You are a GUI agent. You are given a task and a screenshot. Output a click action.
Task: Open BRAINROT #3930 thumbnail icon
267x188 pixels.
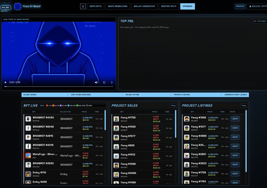point(28,165)
